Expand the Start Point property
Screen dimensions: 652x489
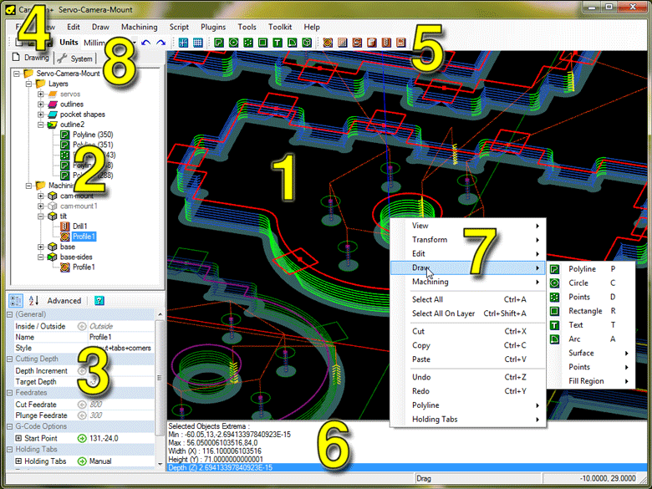click(19, 437)
